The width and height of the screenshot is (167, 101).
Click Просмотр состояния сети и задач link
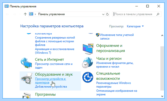click(x=54, y=66)
